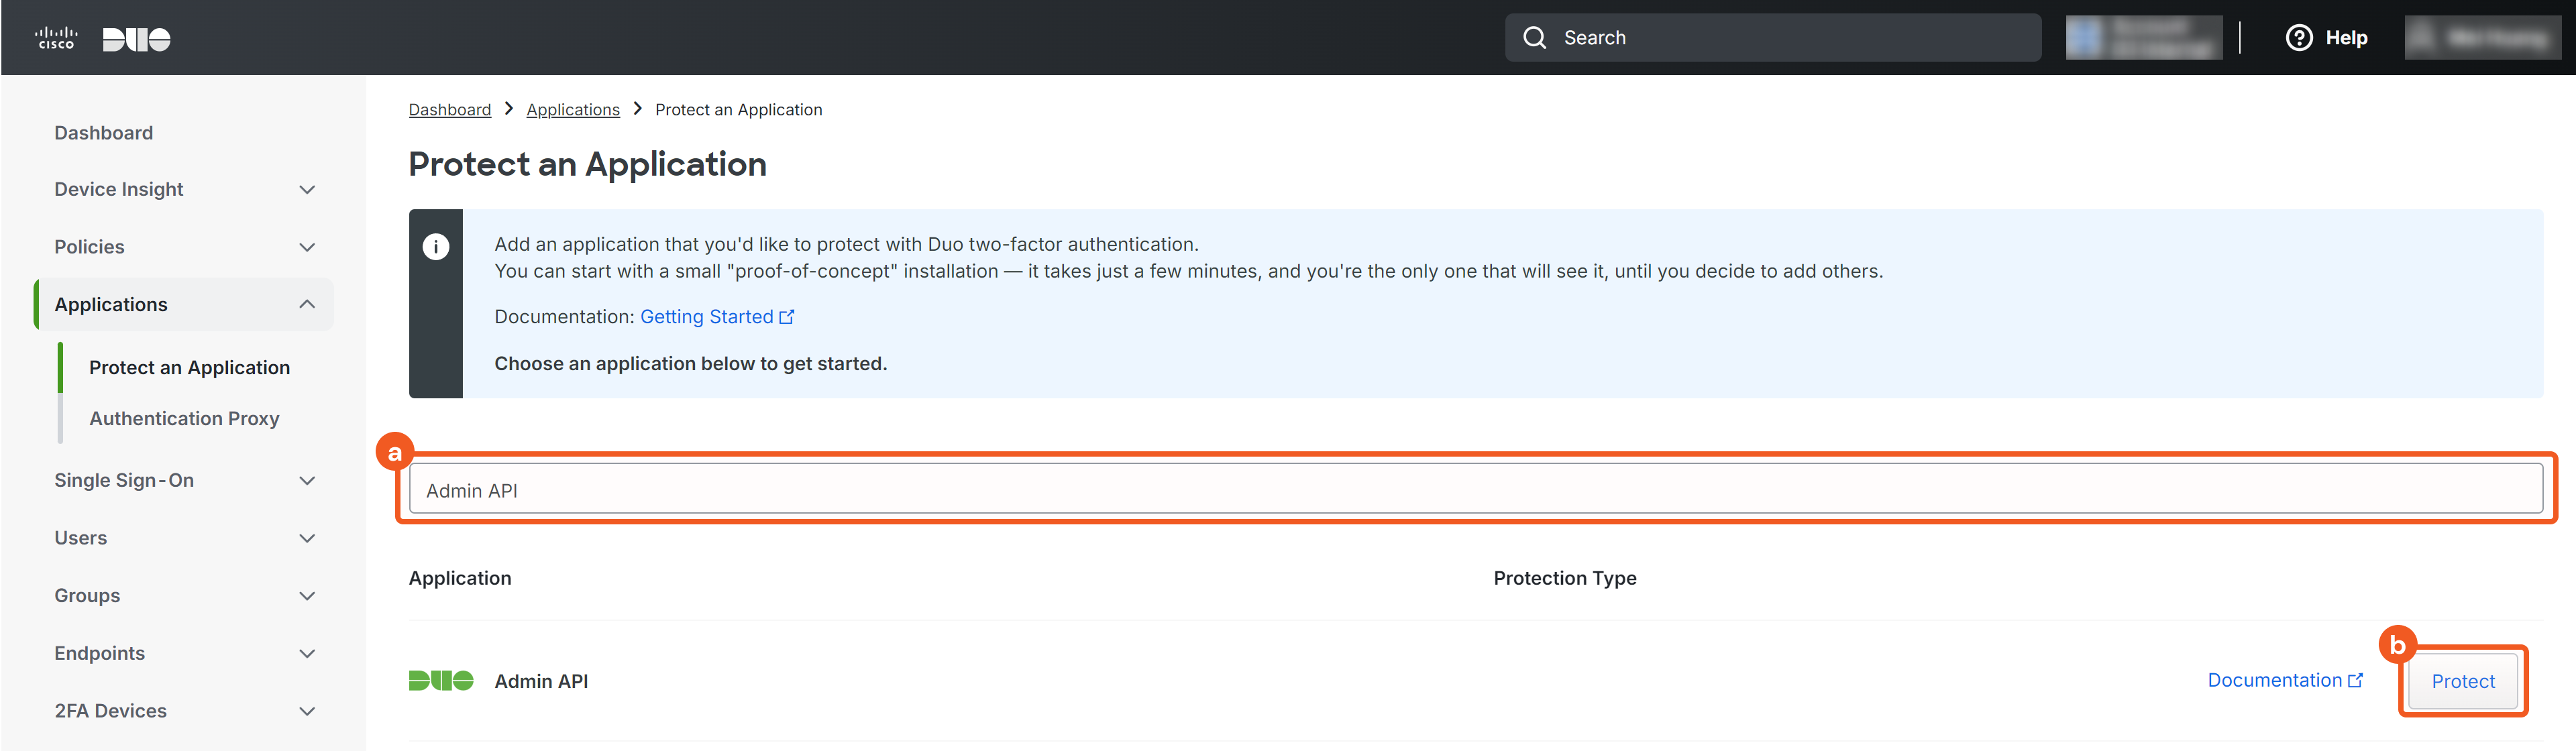Expand the Single Sign-On section chevron
This screenshot has width=2576, height=751.
pyautogui.click(x=307, y=481)
